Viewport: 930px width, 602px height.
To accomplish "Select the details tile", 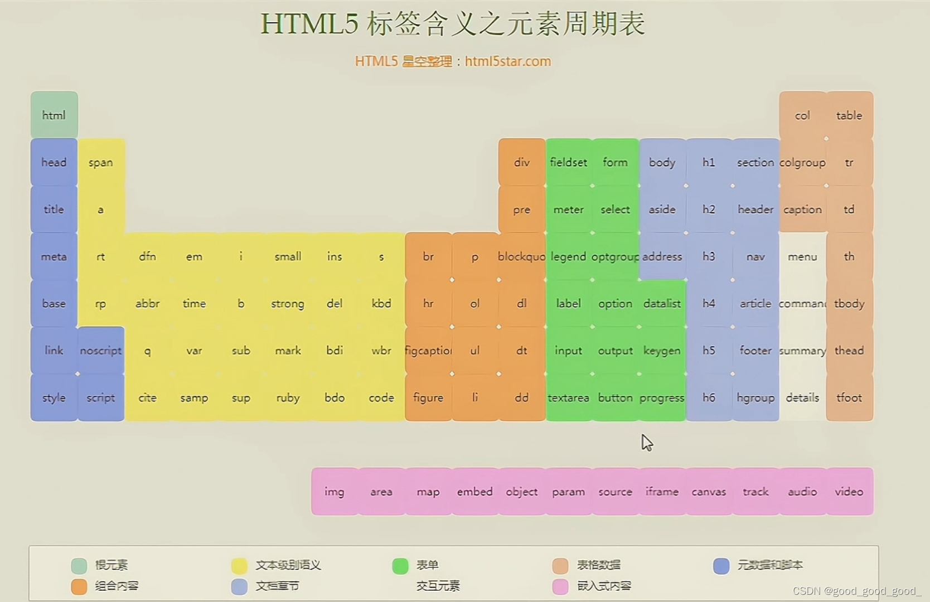I will [802, 397].
